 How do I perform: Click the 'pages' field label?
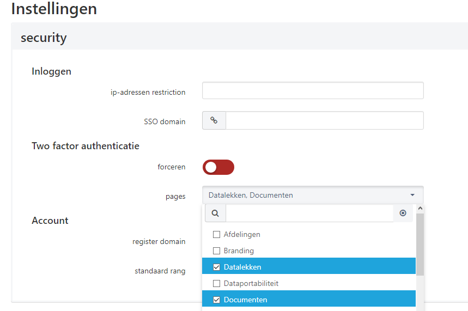(175, 197)
